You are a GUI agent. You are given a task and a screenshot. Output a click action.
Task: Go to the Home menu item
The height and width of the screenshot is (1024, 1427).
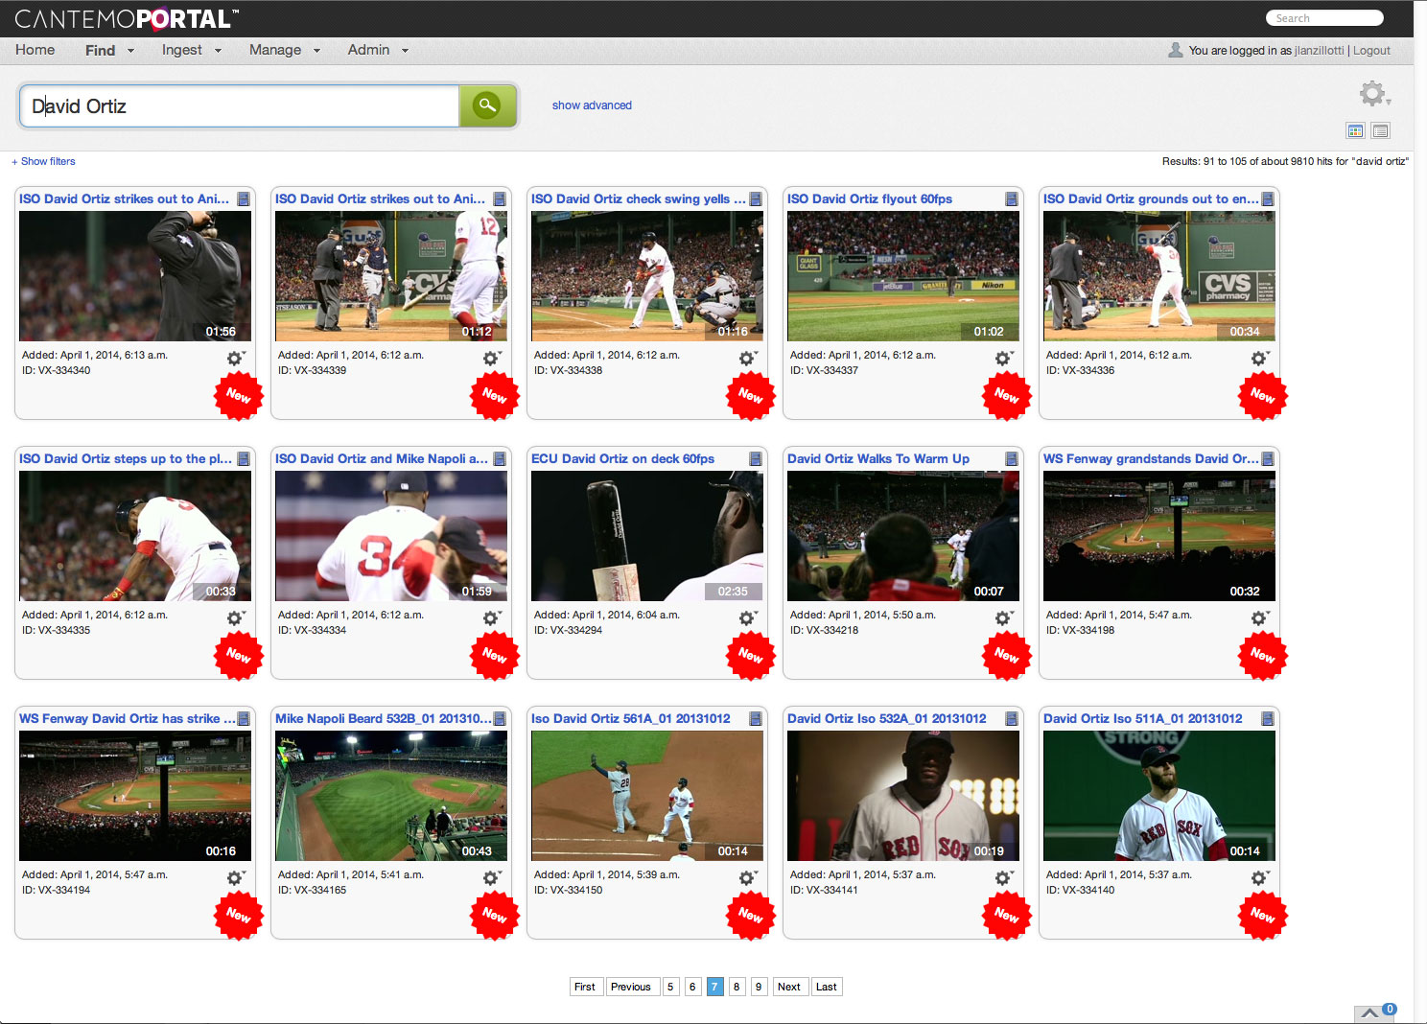[x=35, y=50]
